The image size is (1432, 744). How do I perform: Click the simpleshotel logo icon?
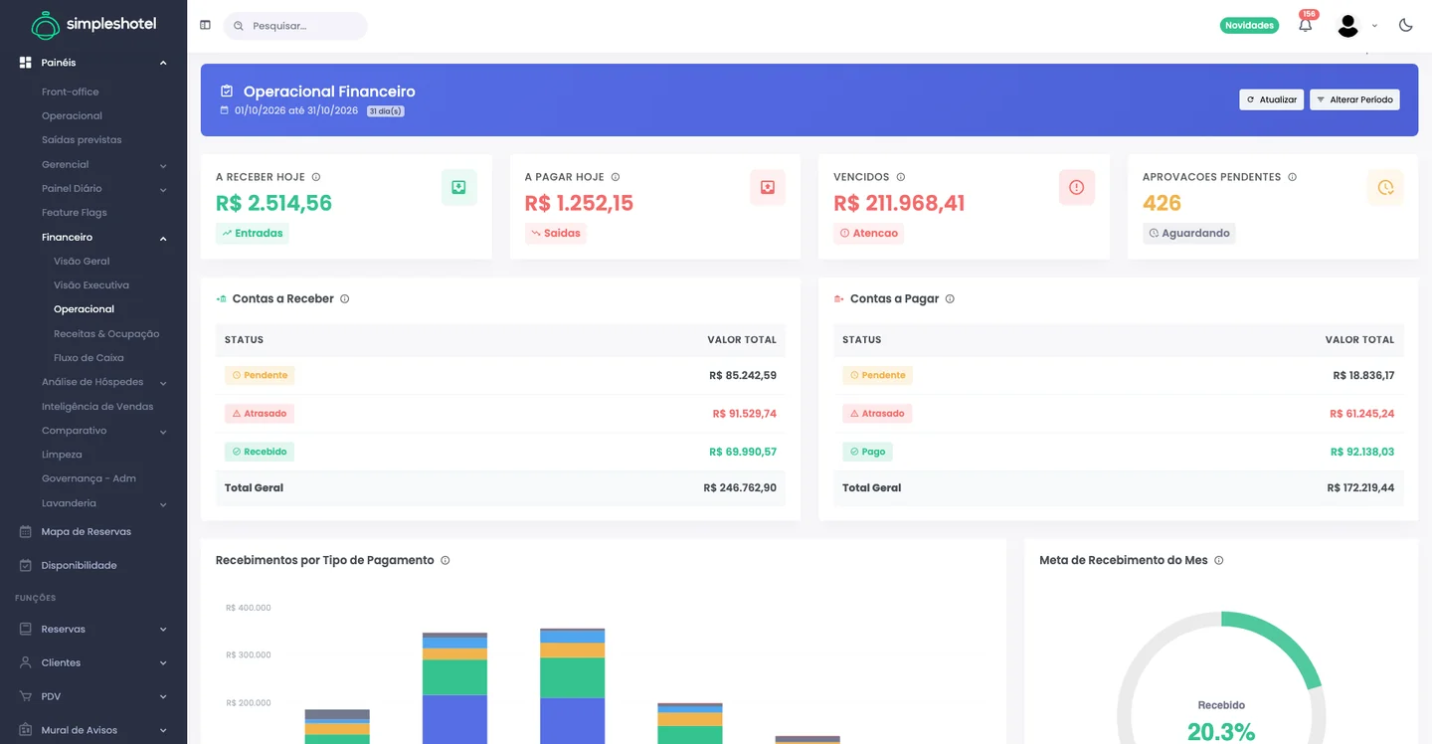click(45, 25)
